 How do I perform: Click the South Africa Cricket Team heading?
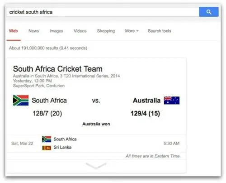(58, 69)
